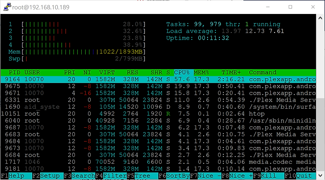Viewport: 325px width, 180px height.
Task: Sort by RES column header
Action: point(133,73)
